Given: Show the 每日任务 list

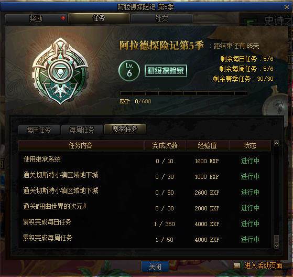Looking at the screenshot, I should (39, 130).
